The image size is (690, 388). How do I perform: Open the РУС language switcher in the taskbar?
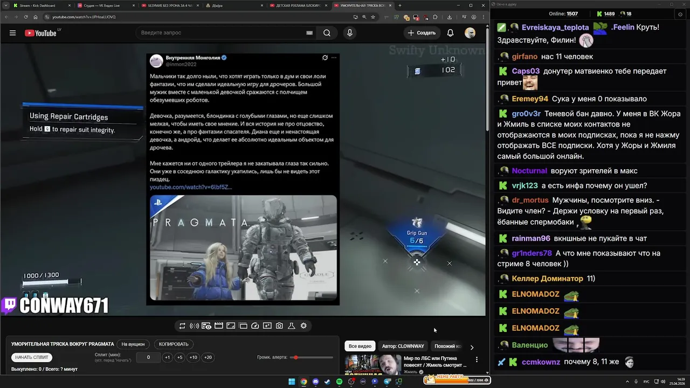pos(646,382)
